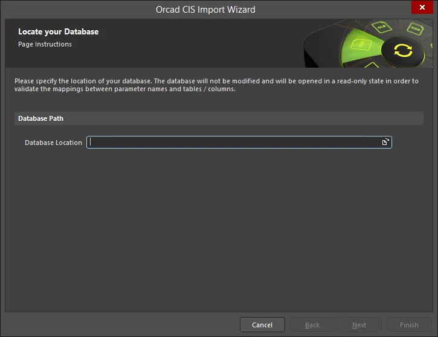Cancel the Orcad CIS Import Wizard
Image resolution: width=438 pixels, height=337 pixels.
pos(262,325)
